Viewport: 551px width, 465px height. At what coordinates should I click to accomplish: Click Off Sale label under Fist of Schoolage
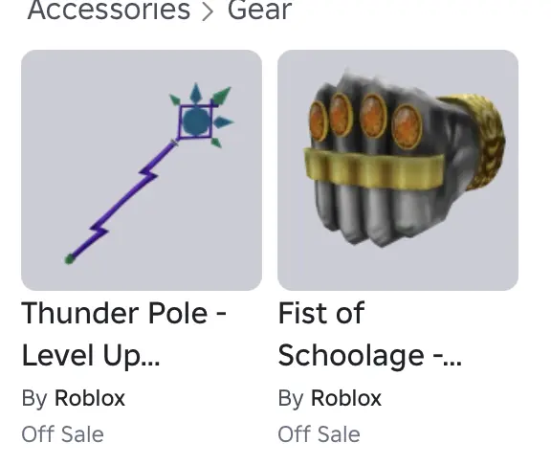[320, 434]
